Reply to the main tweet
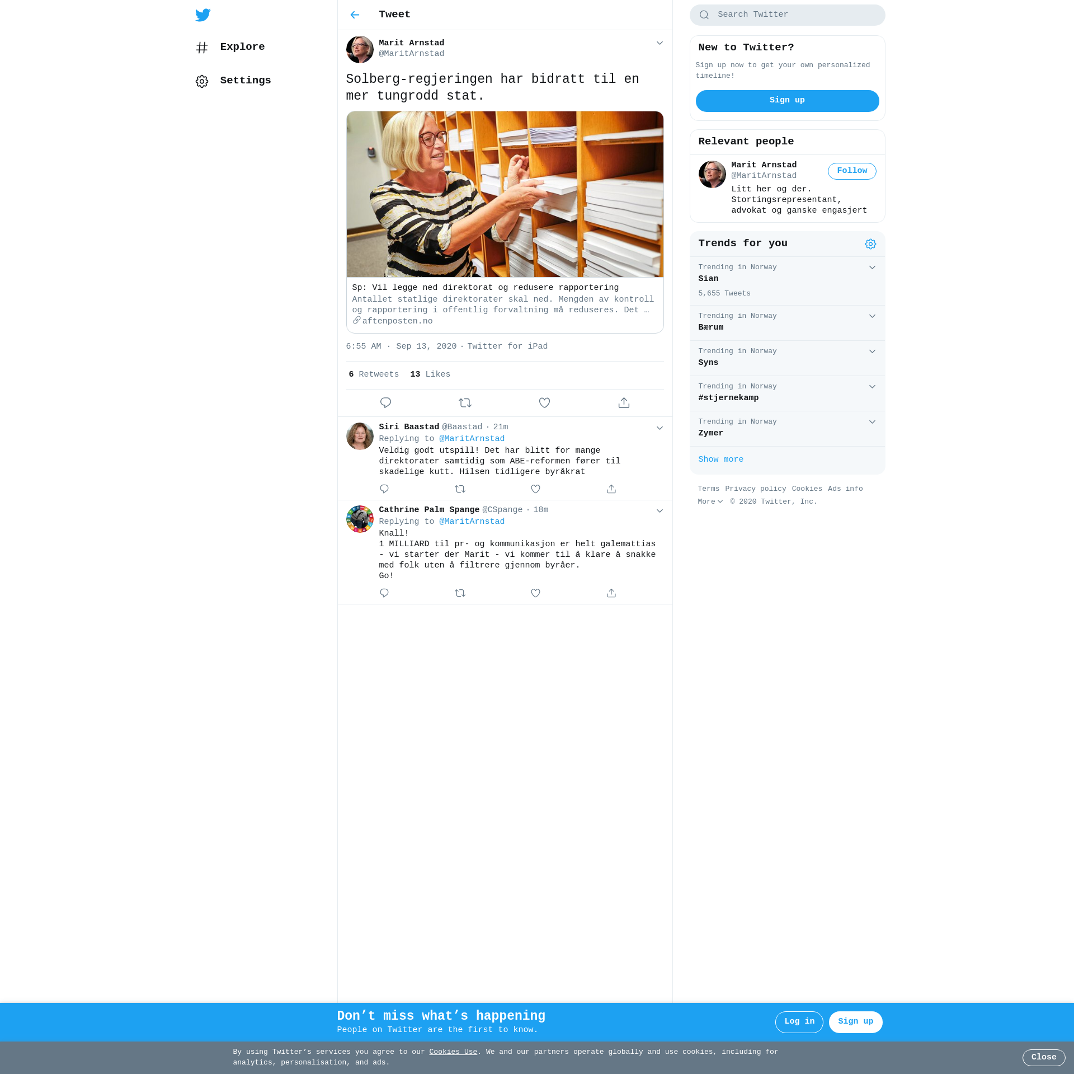 pos(385,403)
